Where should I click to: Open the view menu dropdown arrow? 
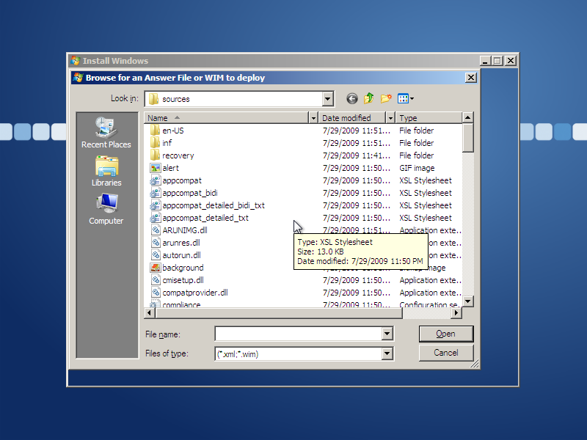(x=412, y=99)
